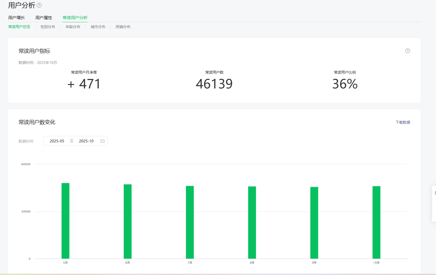Open the 用户属性 tab
This screenshot has height=275, width=436.
click(44, 18)
